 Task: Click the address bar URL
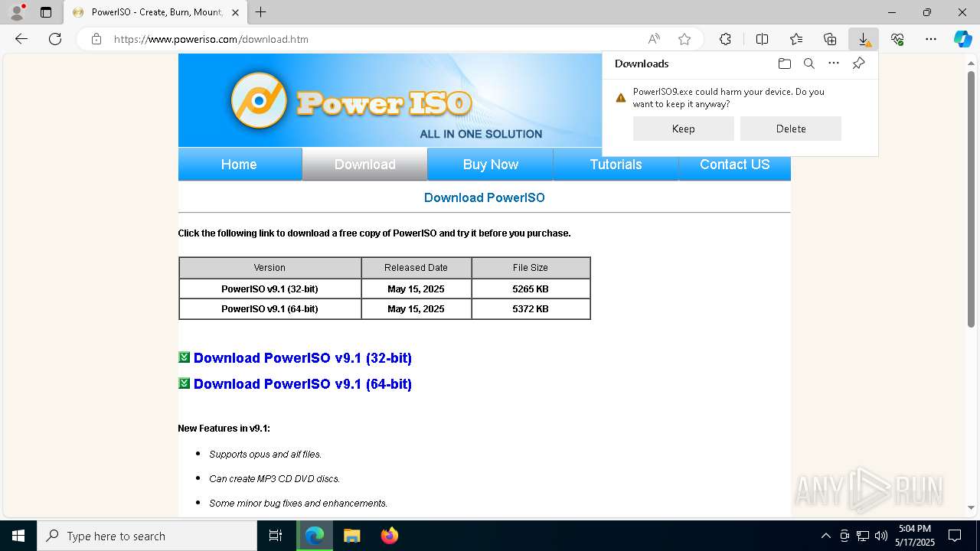coord(211,39)
